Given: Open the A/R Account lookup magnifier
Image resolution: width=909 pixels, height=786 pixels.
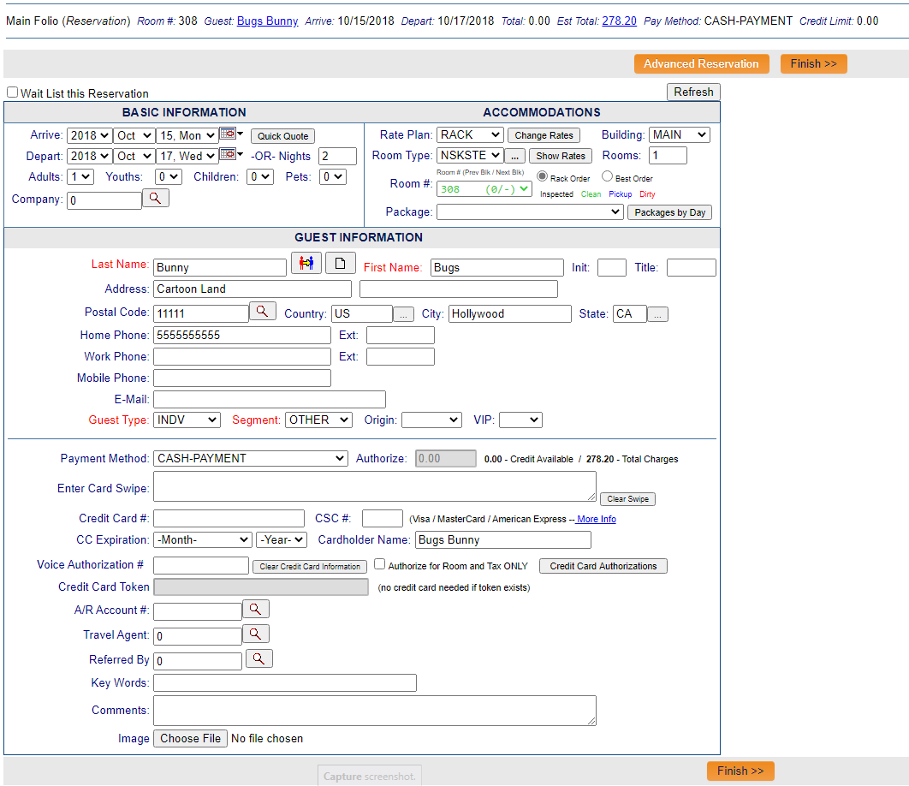Looking at the screenshot, I should coord(256,610).
